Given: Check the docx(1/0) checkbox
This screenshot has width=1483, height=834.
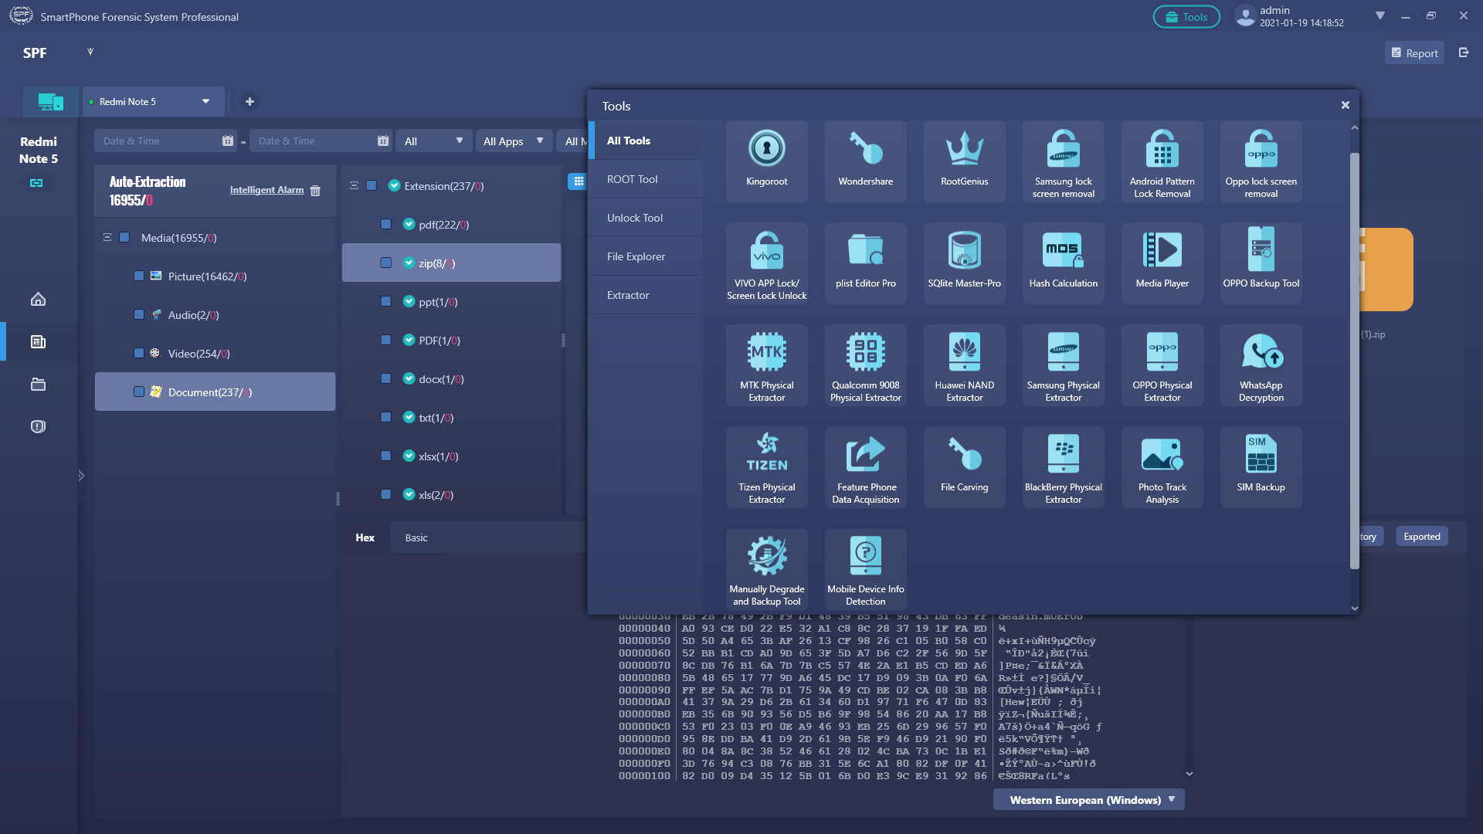Looking at the screenshot, I should tap(386, 378).
